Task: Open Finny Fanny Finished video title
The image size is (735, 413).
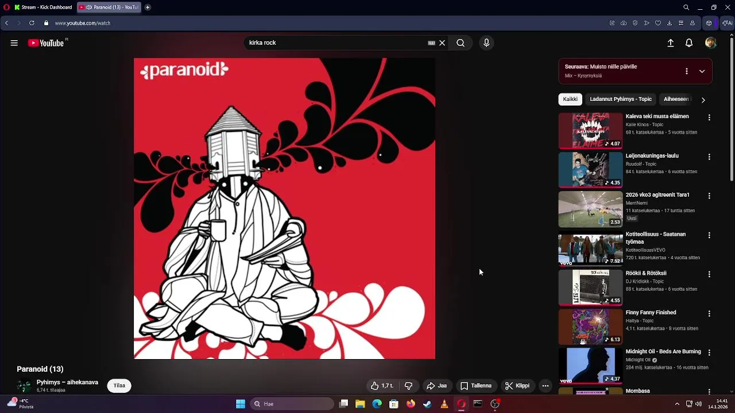Action: point(651,313)
